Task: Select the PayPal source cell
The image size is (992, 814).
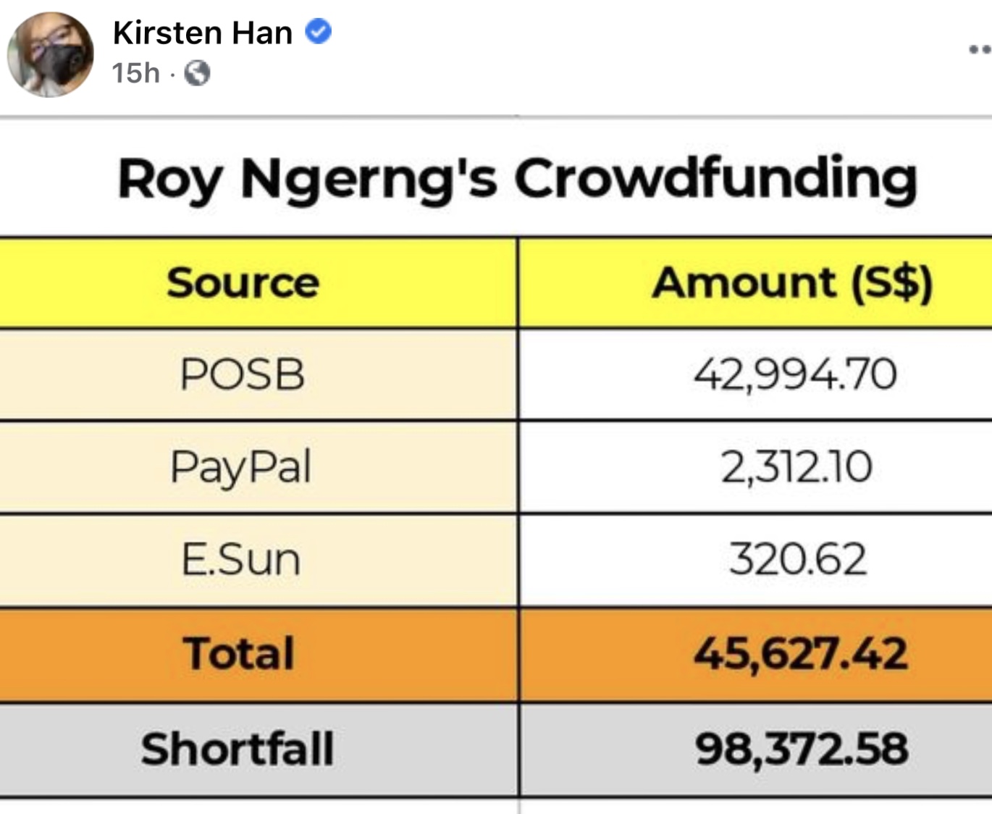Action: pyautogui.click(x=241, y=466)
